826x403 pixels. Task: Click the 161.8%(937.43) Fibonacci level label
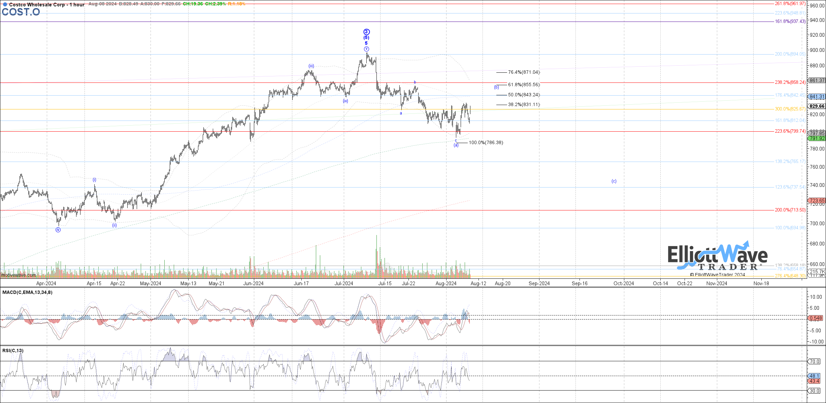[x=790, y=22]
